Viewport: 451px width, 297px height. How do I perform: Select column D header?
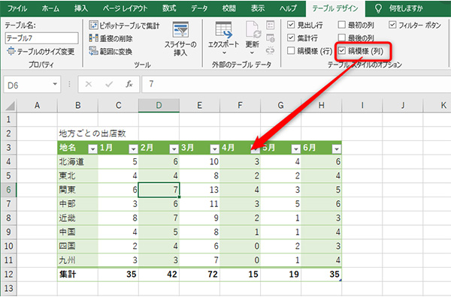(x=159, y=106)
